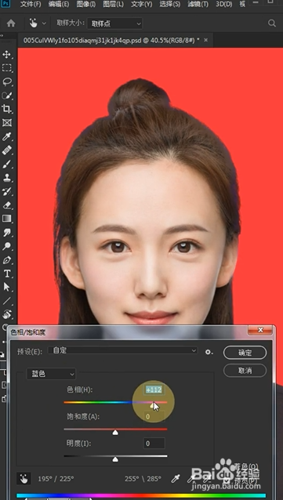
Task: Select the Line tool
Action: (x=7, y=301)
